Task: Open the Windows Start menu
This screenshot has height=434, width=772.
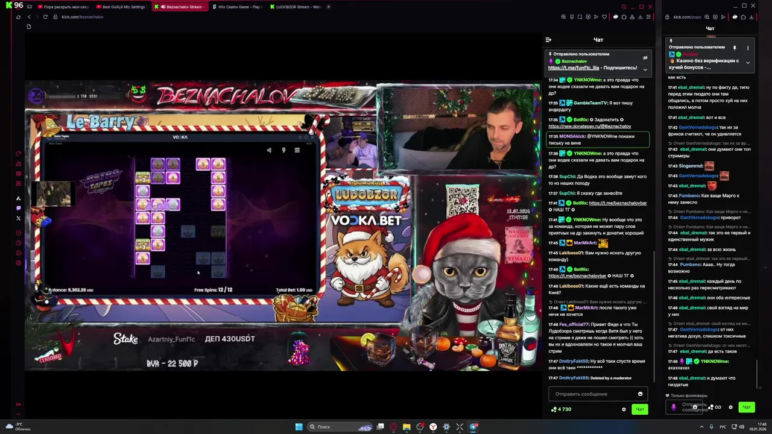Action: point(299,427)
